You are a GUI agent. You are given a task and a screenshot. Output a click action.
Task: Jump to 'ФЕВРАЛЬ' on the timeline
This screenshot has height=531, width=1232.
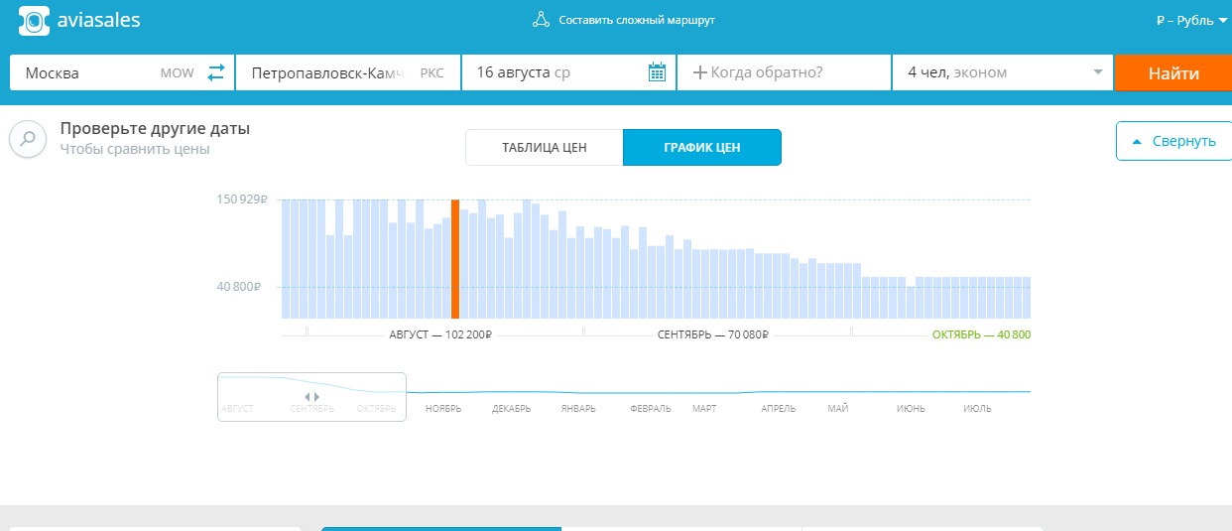(651, 409)
